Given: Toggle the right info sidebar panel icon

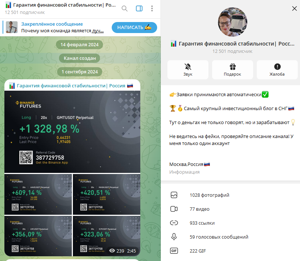Looking at the screenshot, I should pos(139,8).
